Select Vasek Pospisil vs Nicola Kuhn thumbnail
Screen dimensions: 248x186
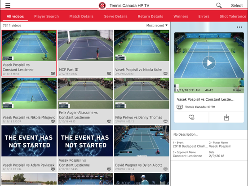142,45
